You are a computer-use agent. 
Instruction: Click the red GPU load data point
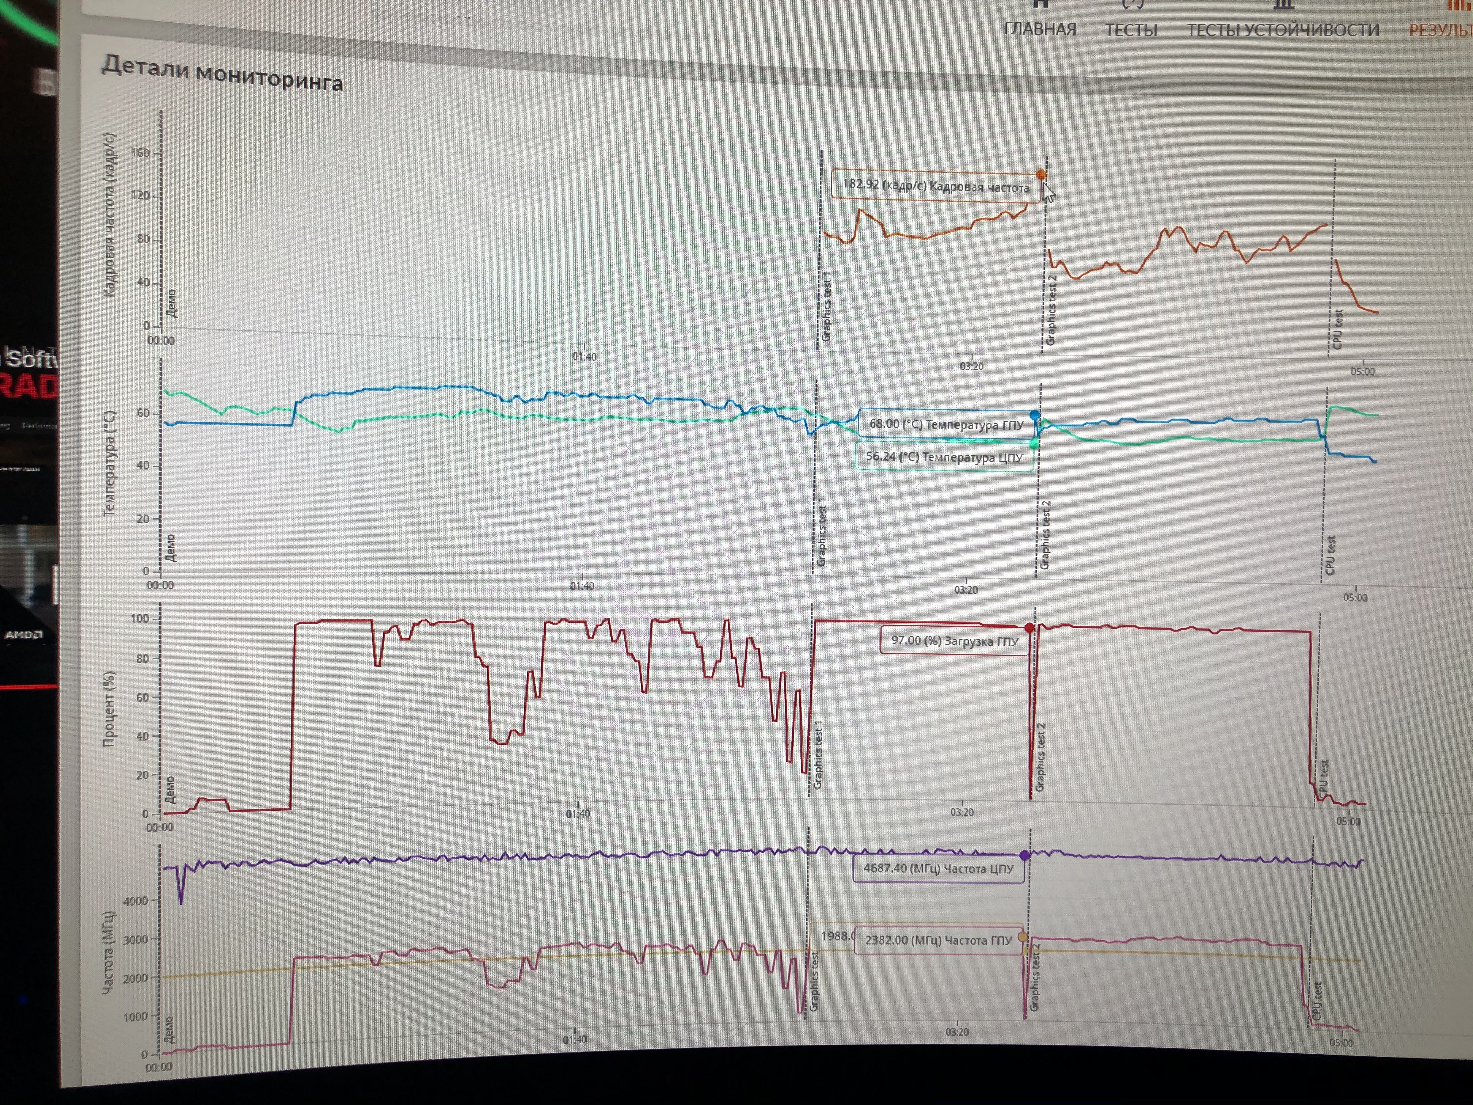(1029, 627)
